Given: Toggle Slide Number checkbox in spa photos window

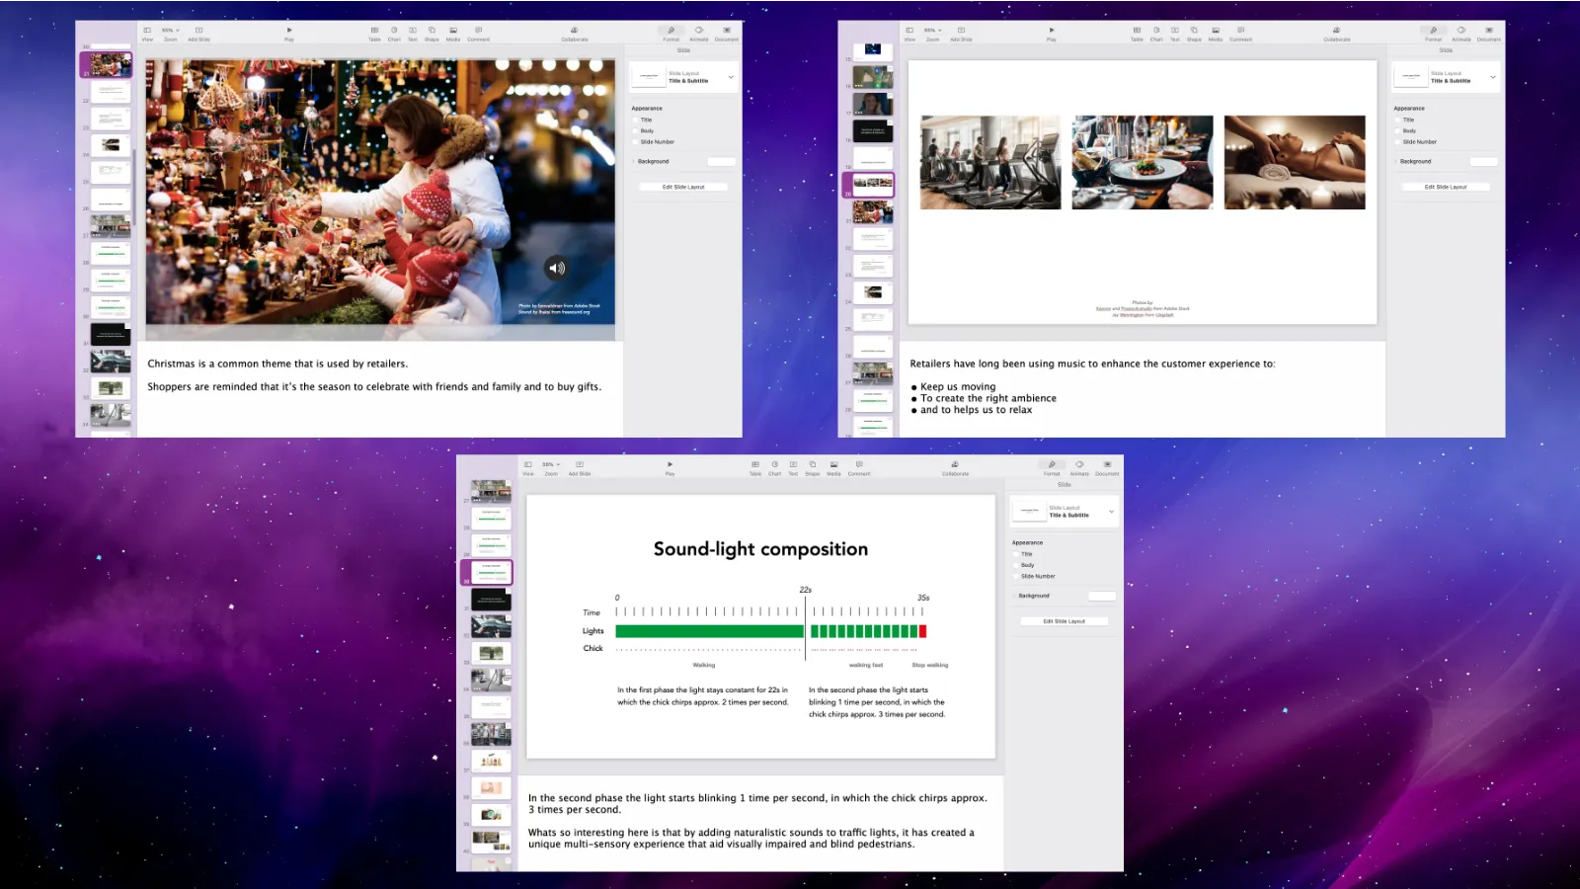Looking at the screenshot, I should tap(1397, 141).
